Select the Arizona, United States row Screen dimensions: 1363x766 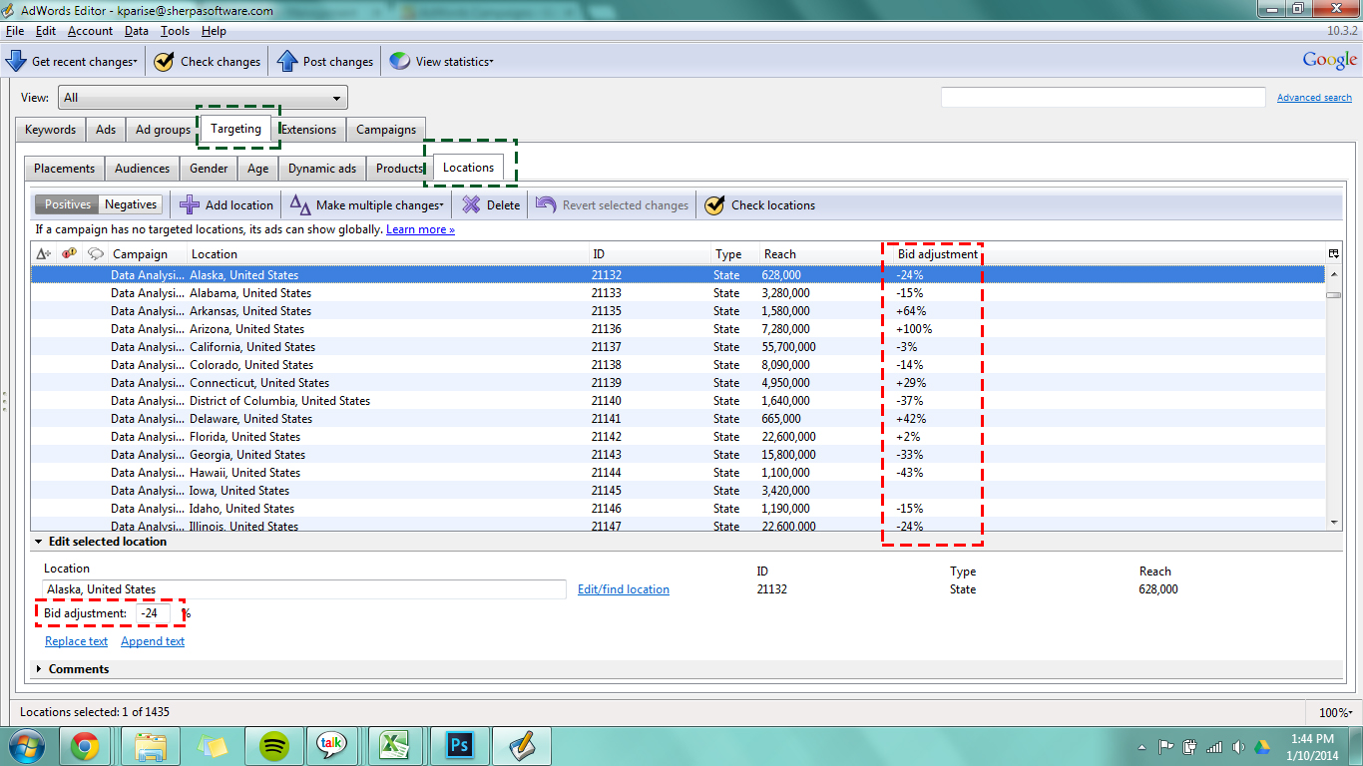click(x=678, y=329)
